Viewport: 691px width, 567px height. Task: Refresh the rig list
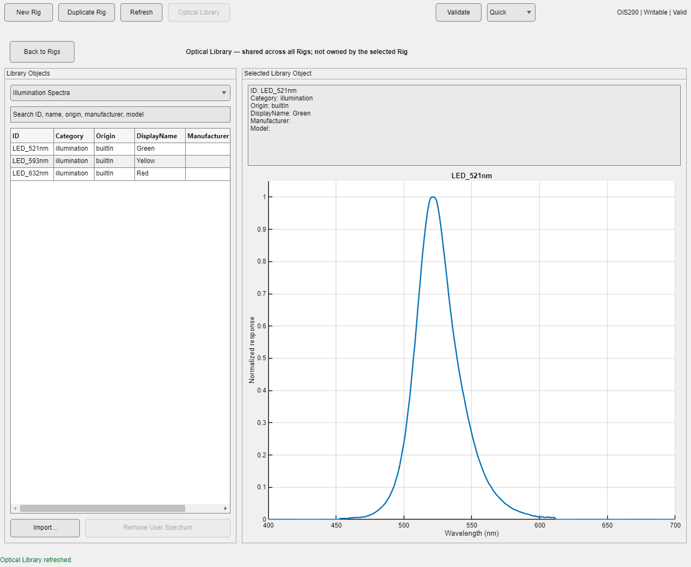pyautogui.click(x=141, y=12)
